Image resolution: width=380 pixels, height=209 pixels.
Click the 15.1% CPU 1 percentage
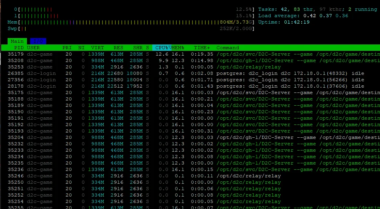pos(244,16)
